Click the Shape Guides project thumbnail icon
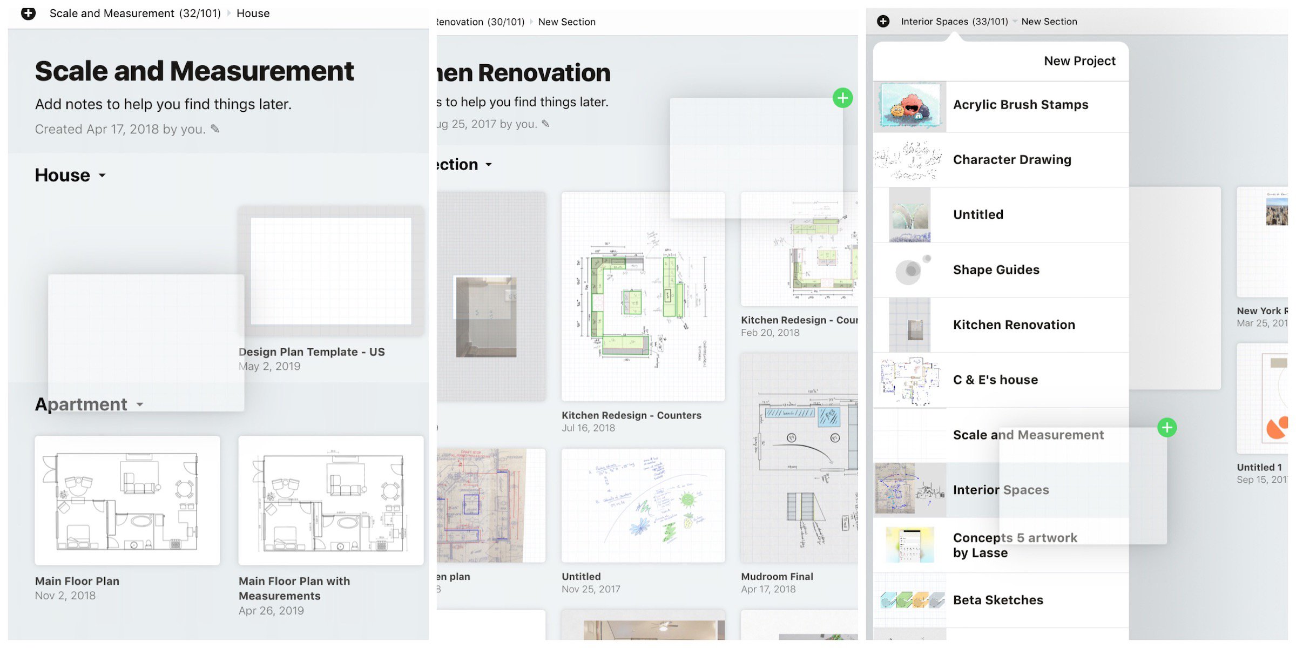This screenshot has width=1296, height=648. 910,270
